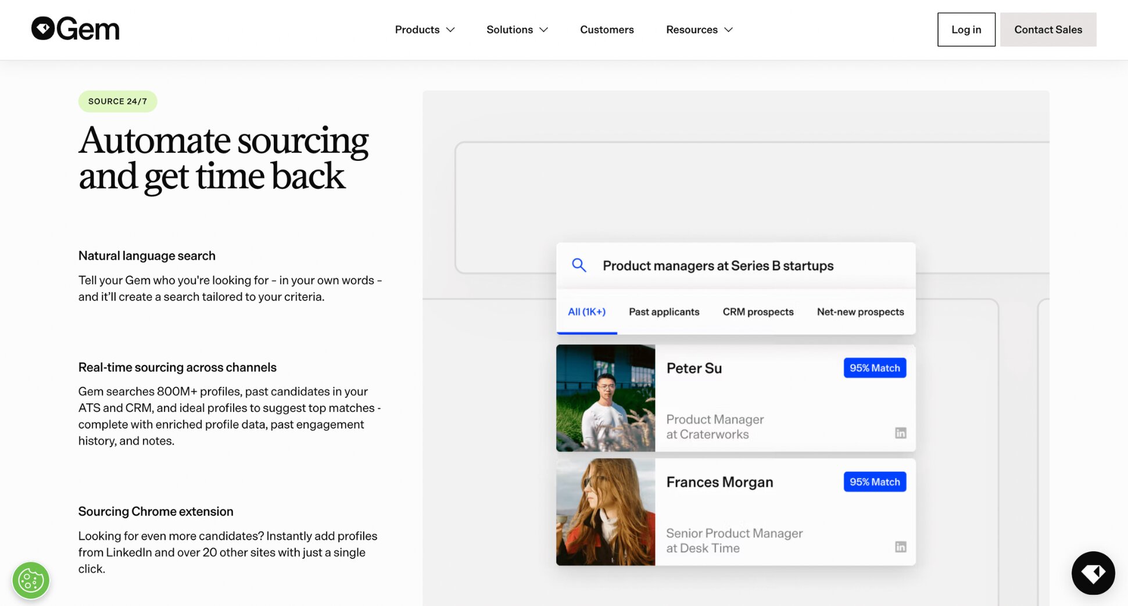This screenshot has height=606, width=1128.
Task: Select Real-time sourcing across channels heading
Action: tap(177, 367)
